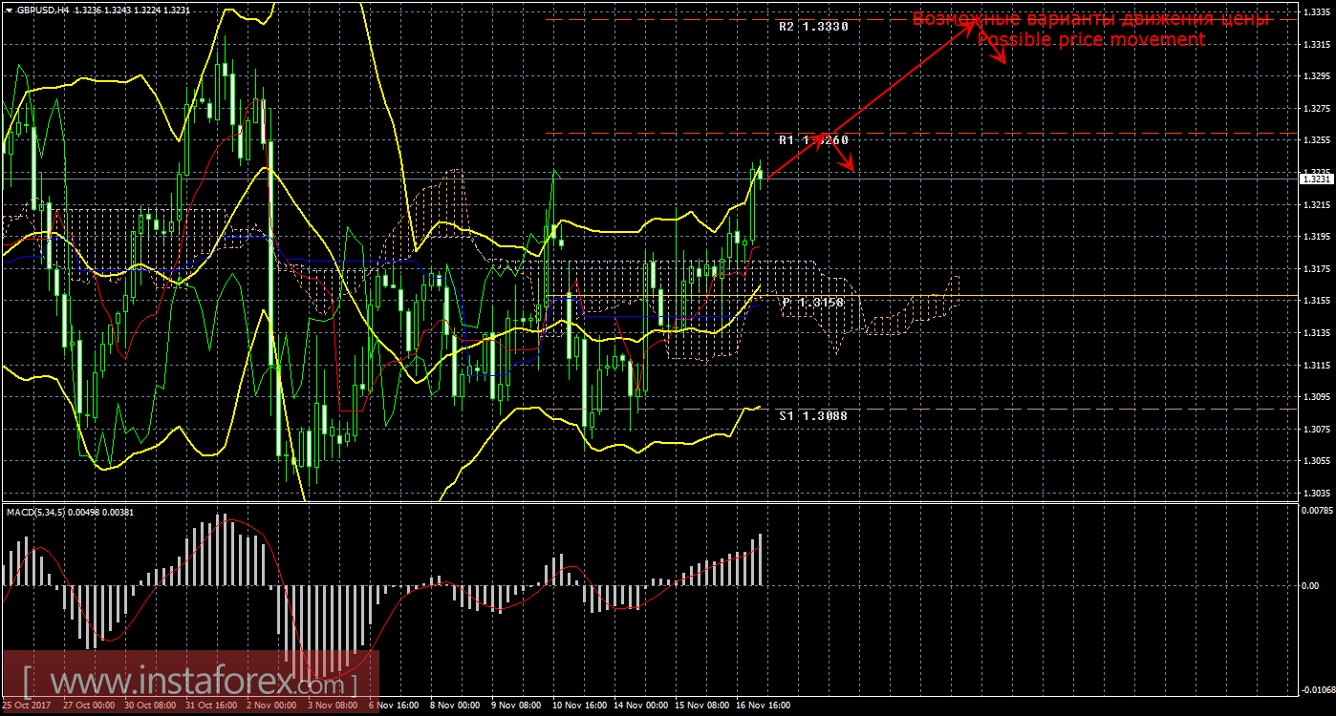1336x716 pixels.
Task: Click price axis value 1.3315
Action: (x=1315, y=45)
